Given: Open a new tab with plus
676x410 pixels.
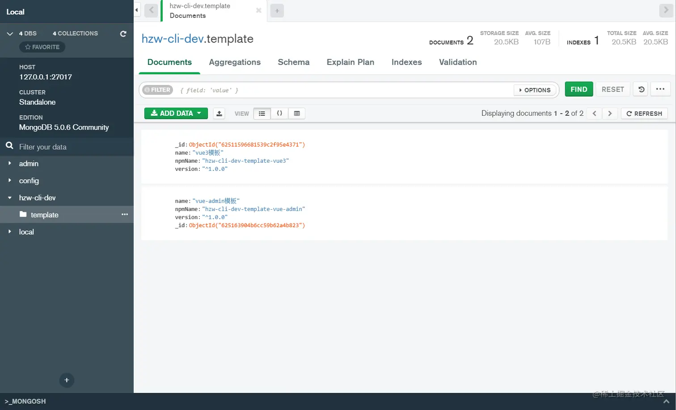Looking at the screenshot, I should (x=277, y=11).
